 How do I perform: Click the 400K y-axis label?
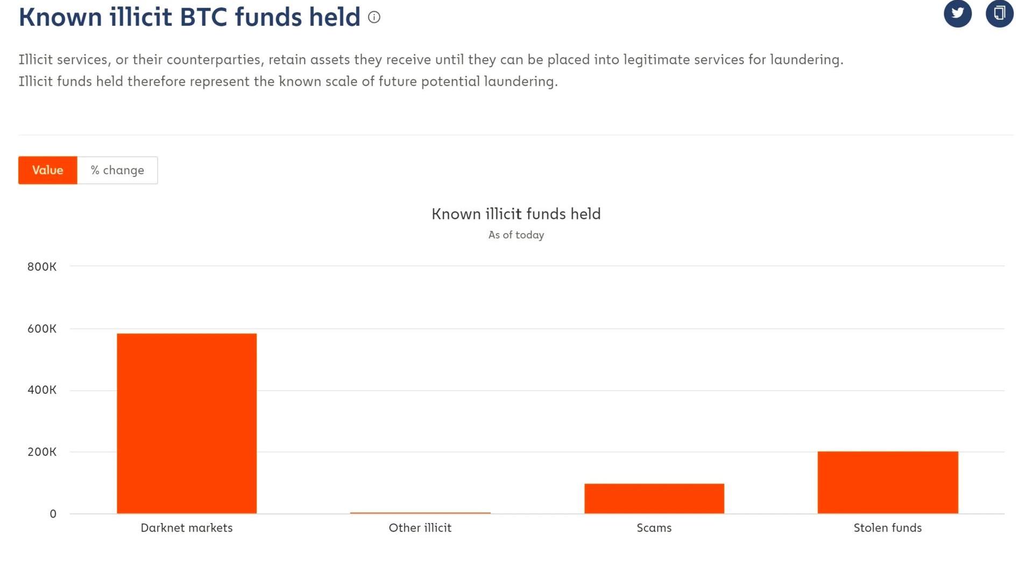[42, 390]
